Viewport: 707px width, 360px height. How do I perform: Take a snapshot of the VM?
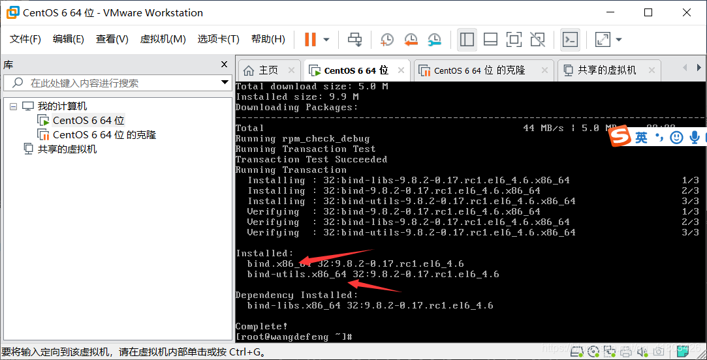[386, 40]
